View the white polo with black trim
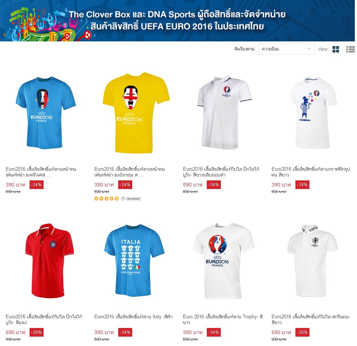Viewport: 357px width, 346px height. point(224,112)
